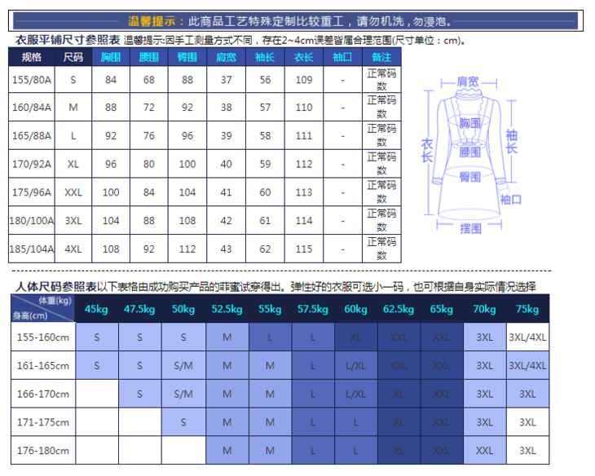Select the 160/84A spec cell
Screen dimensions: 595x476
point(32,107)
